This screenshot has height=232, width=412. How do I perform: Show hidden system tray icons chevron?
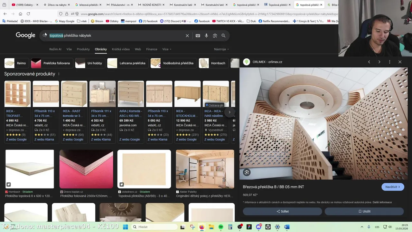pos(362,227)
